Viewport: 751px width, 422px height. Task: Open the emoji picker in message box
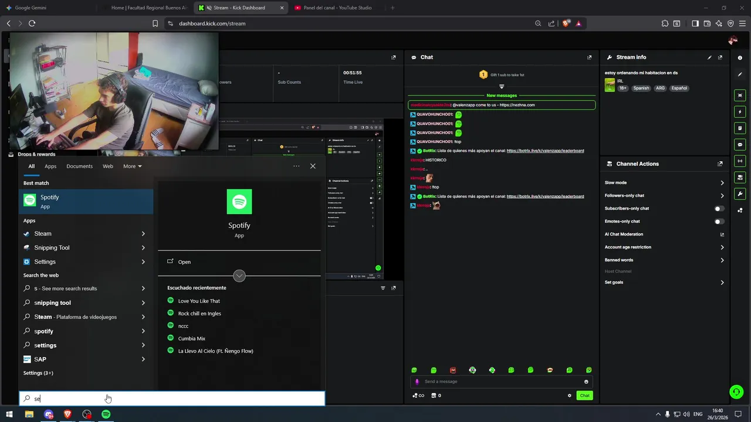pos(586,382)
